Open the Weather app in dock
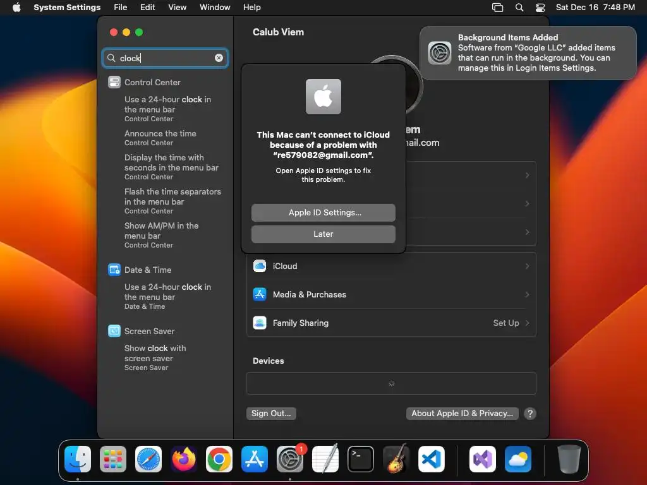Screen dimensions: 647x485 (x=518, y=459)
